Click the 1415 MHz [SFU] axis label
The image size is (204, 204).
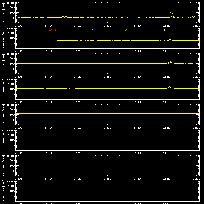pos(3,89)
